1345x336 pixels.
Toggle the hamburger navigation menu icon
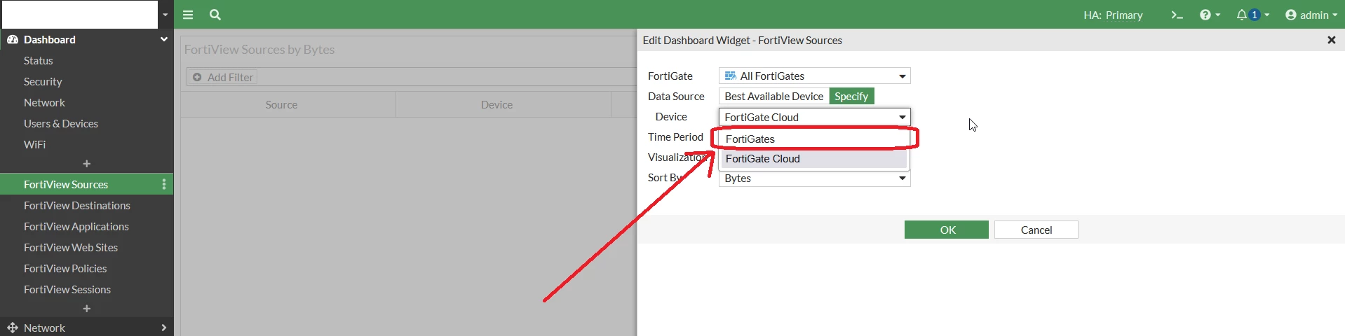coord(188,15)
